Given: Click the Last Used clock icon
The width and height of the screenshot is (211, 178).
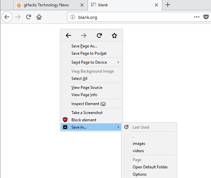Looking at the screenshot, I should tap(126, 127).
